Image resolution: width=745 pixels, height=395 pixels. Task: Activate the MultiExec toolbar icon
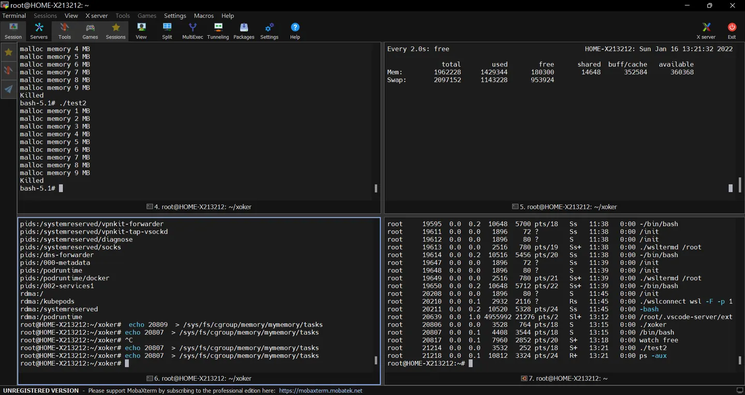192,31
